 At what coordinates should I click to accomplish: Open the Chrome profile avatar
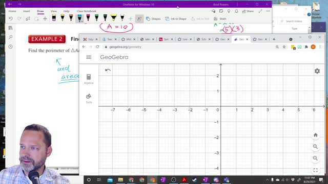tap(313, 47)
